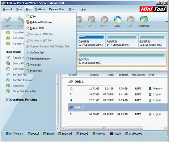Click the horizontal scrollbar right arrow
The image size is (169, 142).
click(x=166, y=128)
